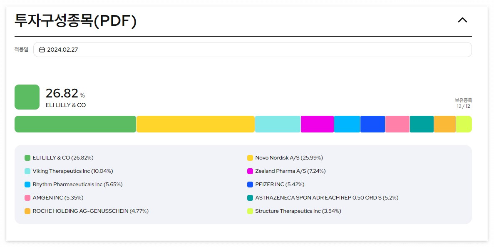Click the large green square beside 26.82%
Image resolution: width=494 pixels, height=247 pixels.
[x=27, y=97]
